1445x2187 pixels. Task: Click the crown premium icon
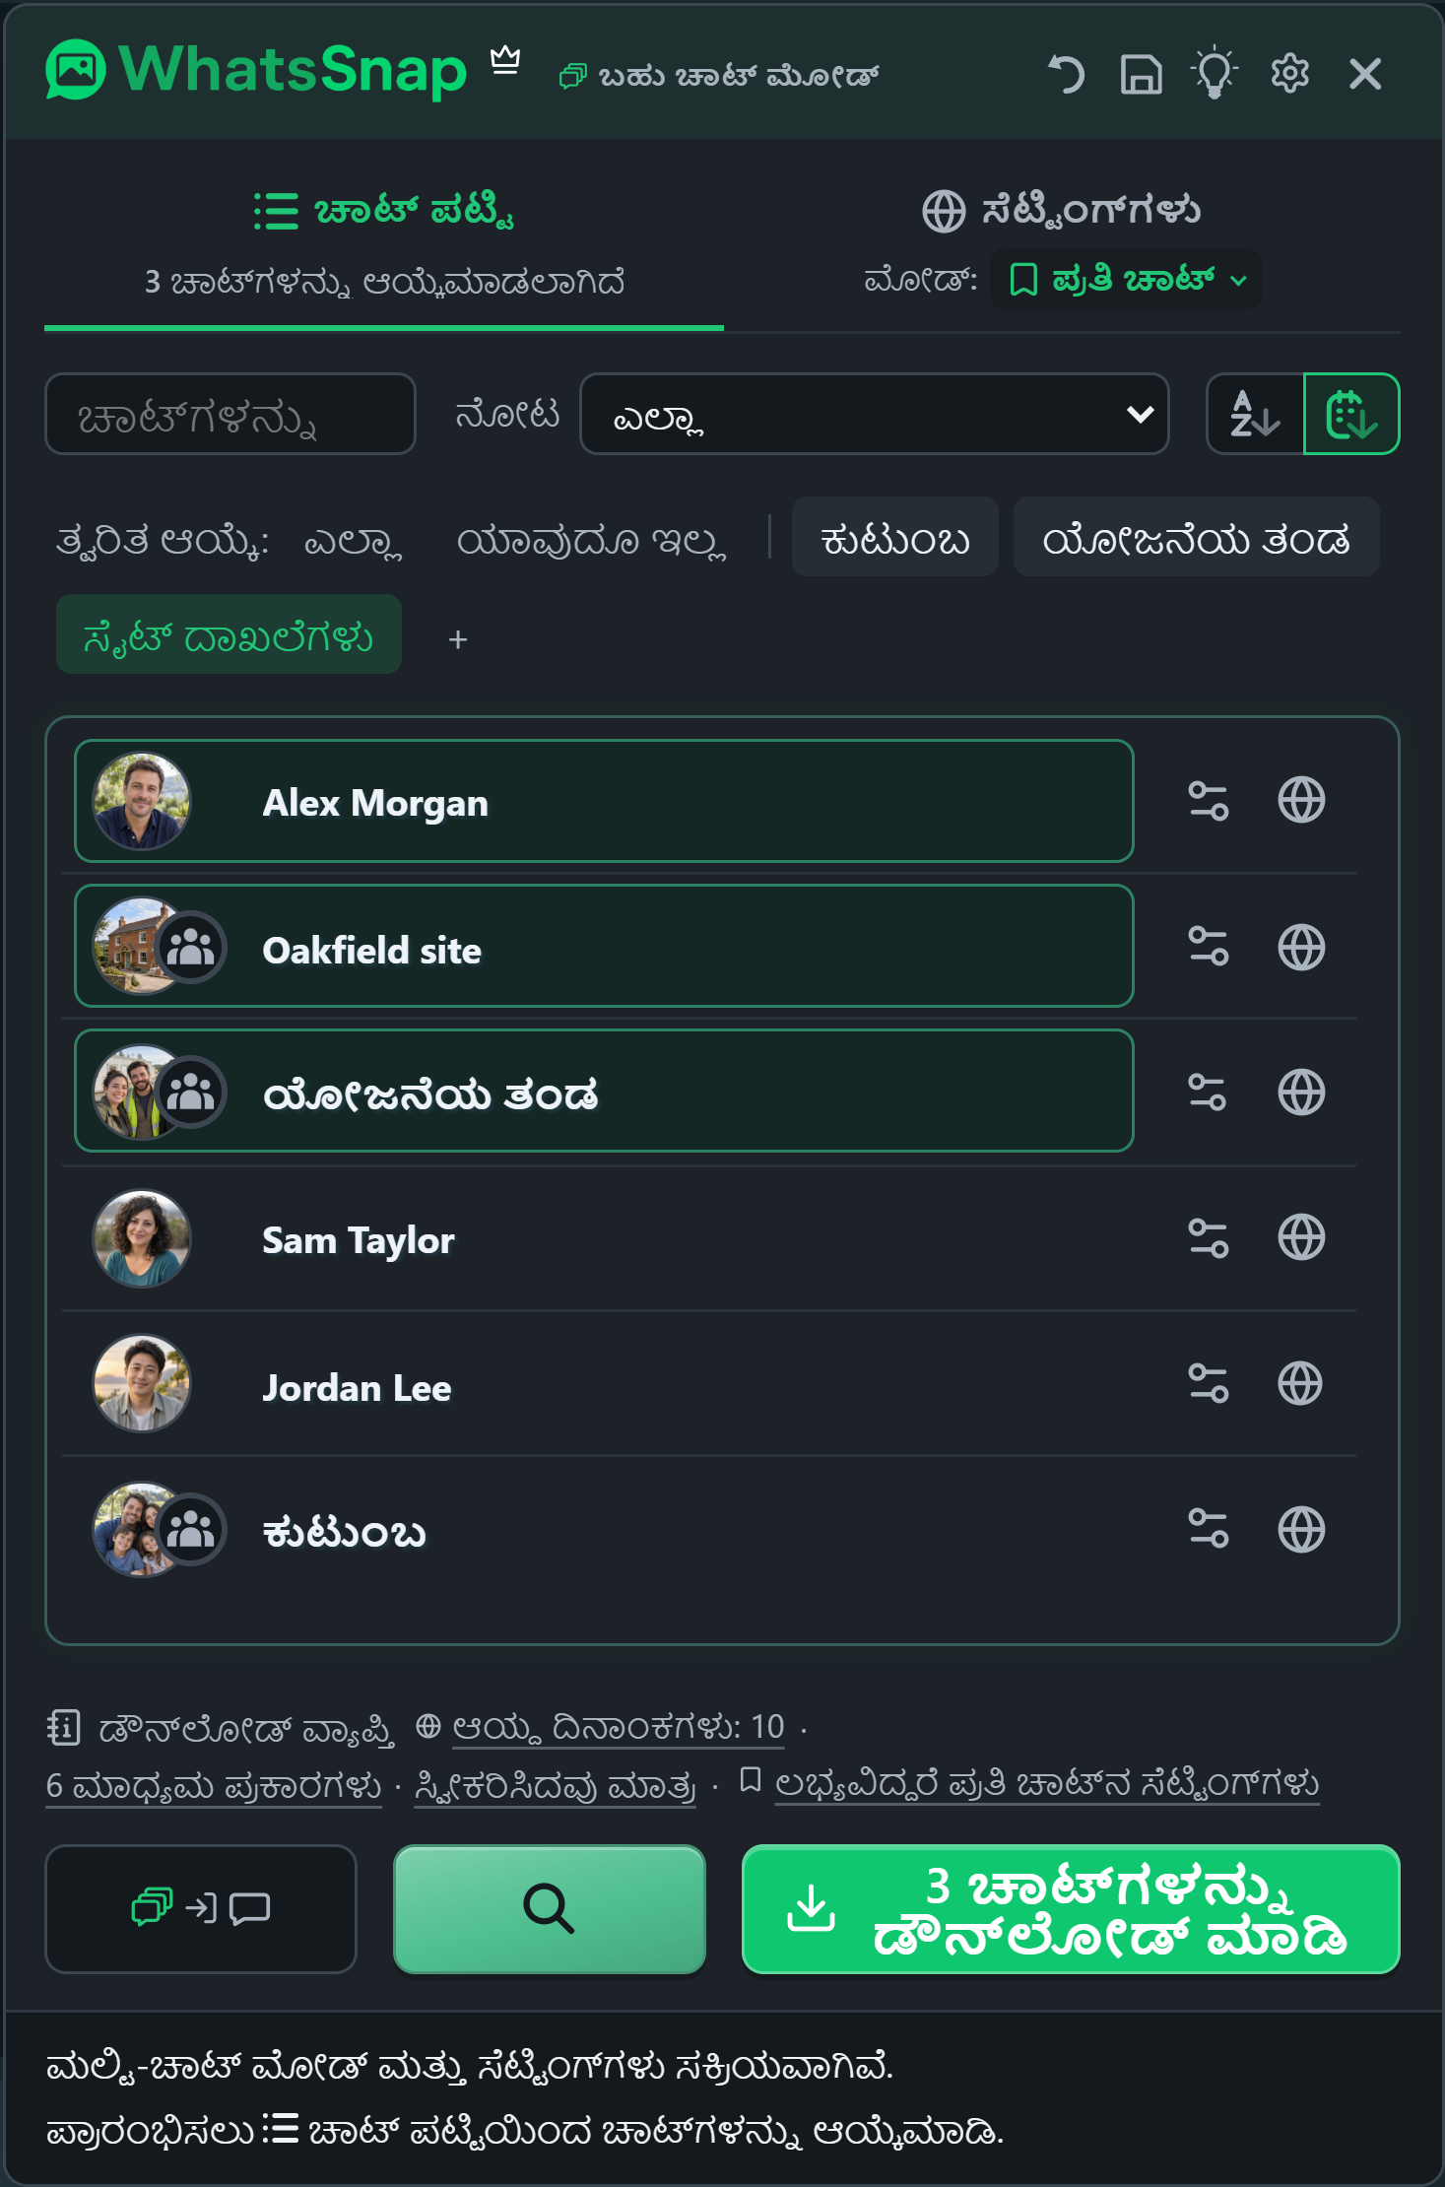pyautogui.click(x=505, y=60)
